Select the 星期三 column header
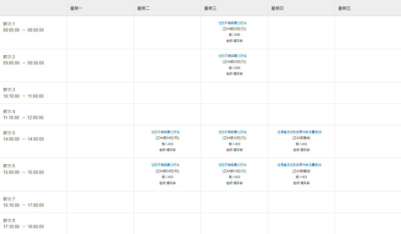 [x=210, y=8]
